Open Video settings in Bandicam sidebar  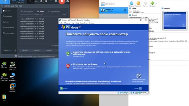pos(6,22)
